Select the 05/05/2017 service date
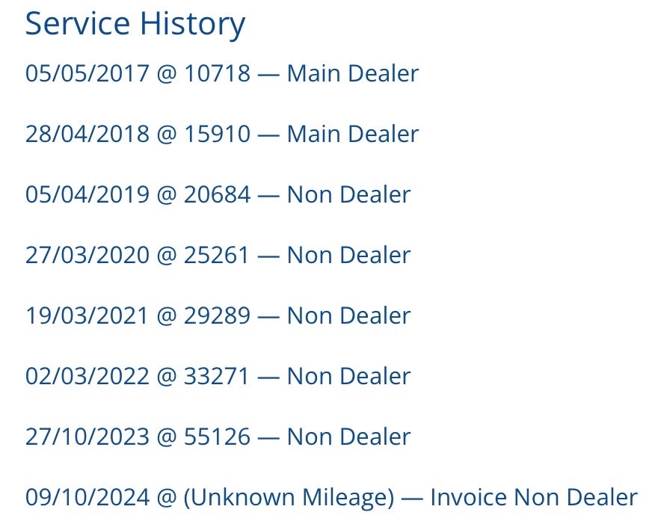This screenshot has height=530, width=652. click(87, 74)
